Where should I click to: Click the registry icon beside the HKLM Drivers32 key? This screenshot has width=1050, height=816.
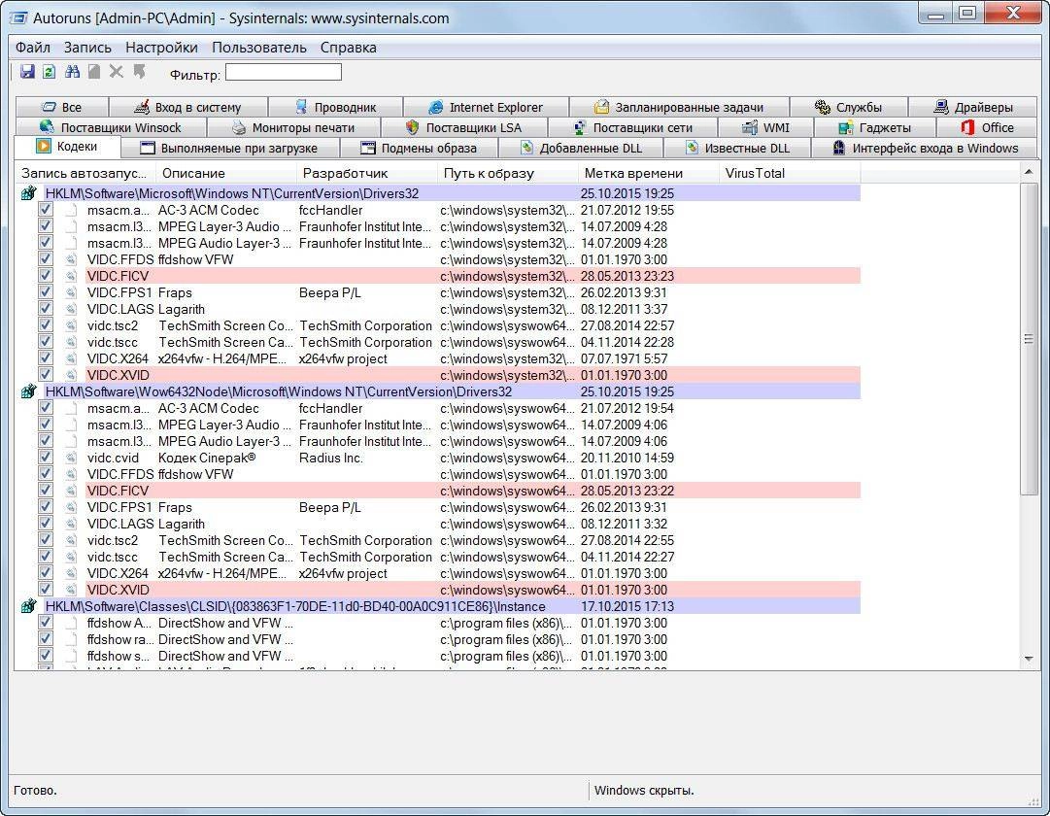click(x=28, y=193)
